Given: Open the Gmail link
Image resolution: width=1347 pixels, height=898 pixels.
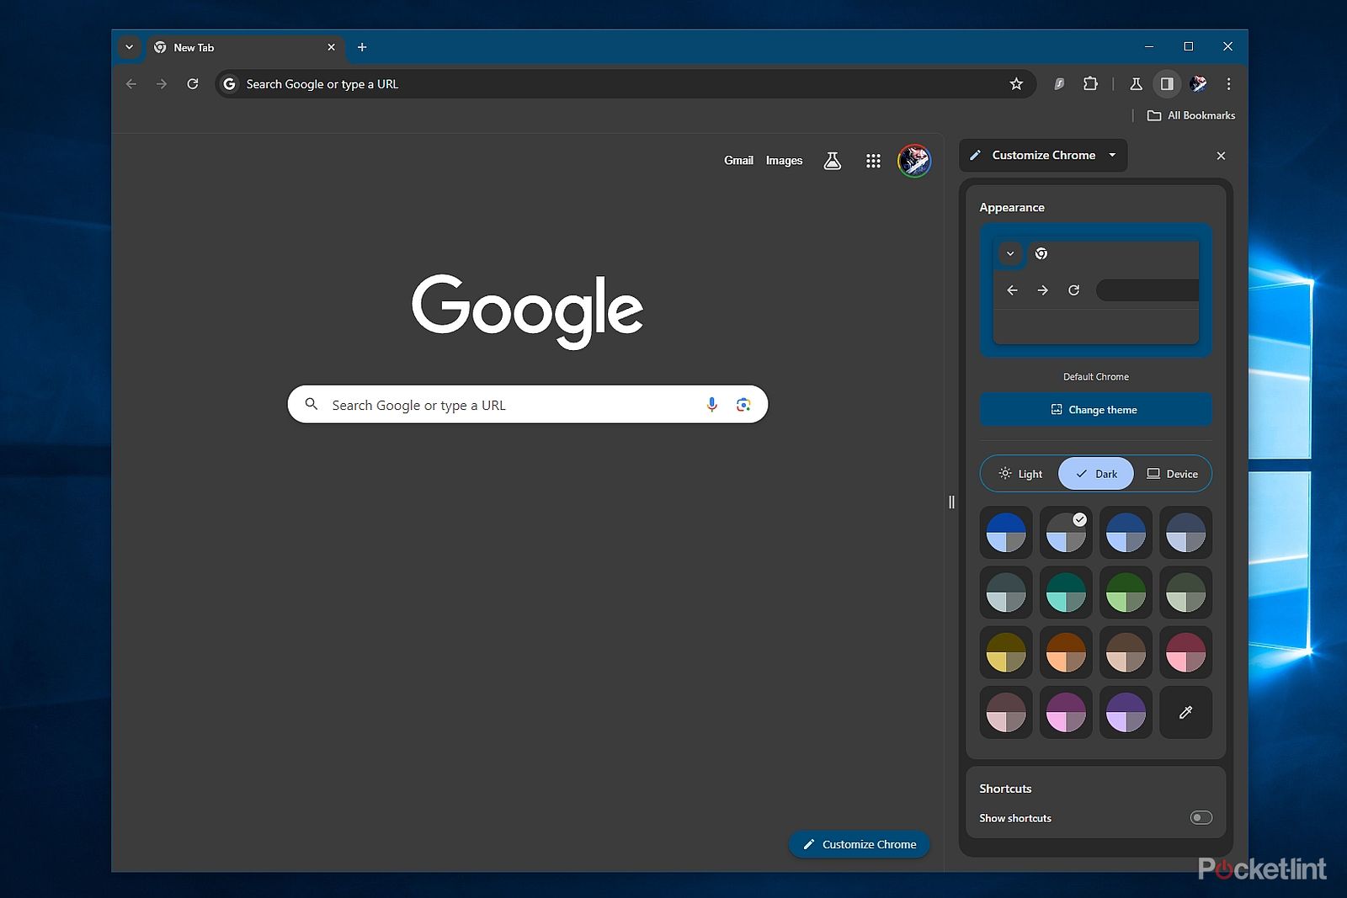Looking at the screenshot, I should tap(738, 161).
